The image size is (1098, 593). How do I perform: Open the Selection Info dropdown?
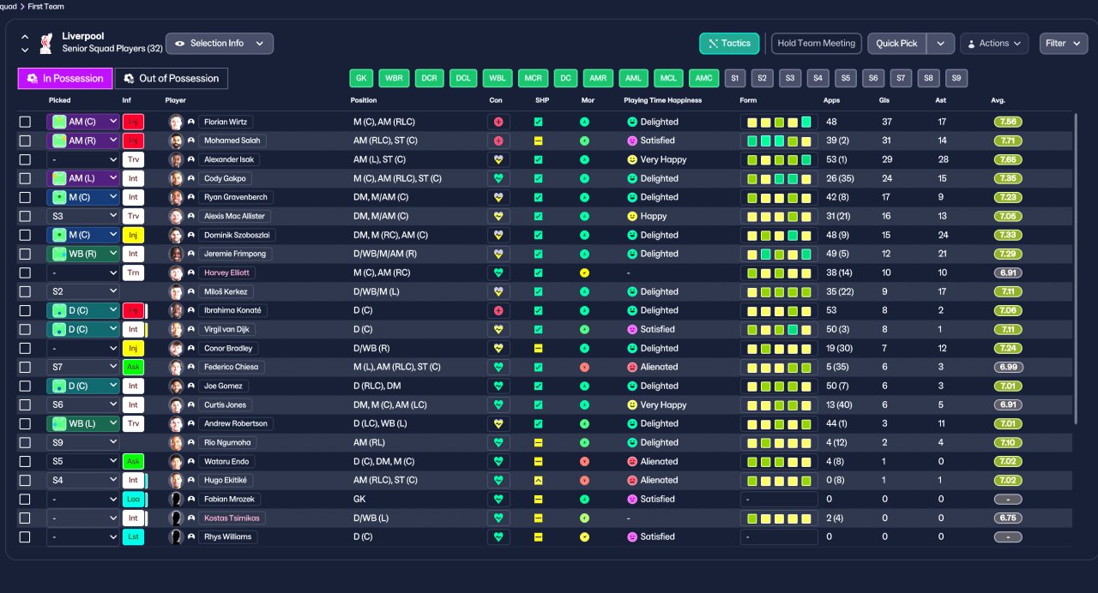click(x=220, y=43)
